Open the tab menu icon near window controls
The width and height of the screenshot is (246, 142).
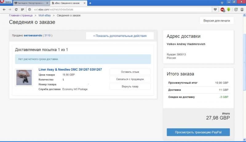coord(222,2)
